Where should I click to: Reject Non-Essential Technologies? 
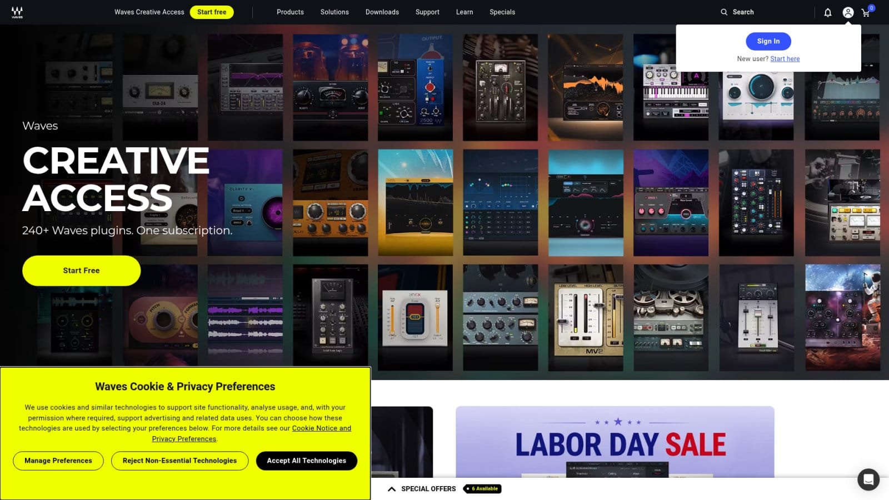179,461
